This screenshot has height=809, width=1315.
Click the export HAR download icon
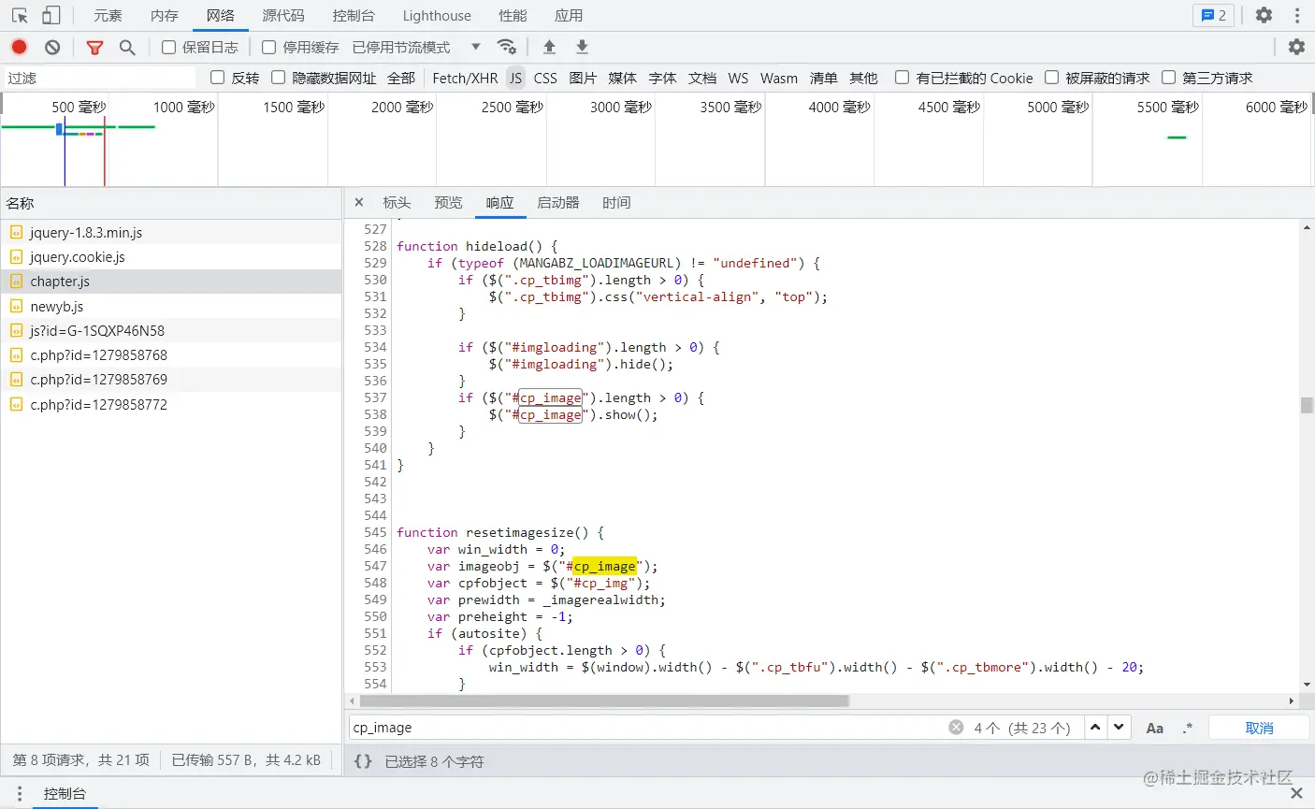pos(582,47)
